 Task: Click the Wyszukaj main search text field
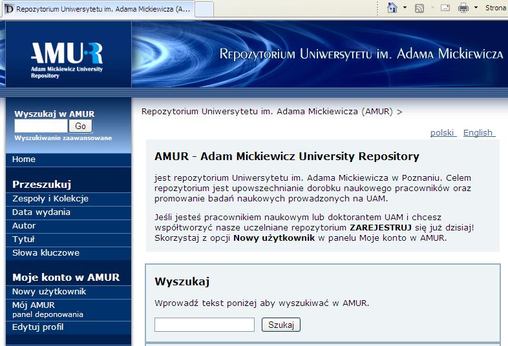click(204, 325)
